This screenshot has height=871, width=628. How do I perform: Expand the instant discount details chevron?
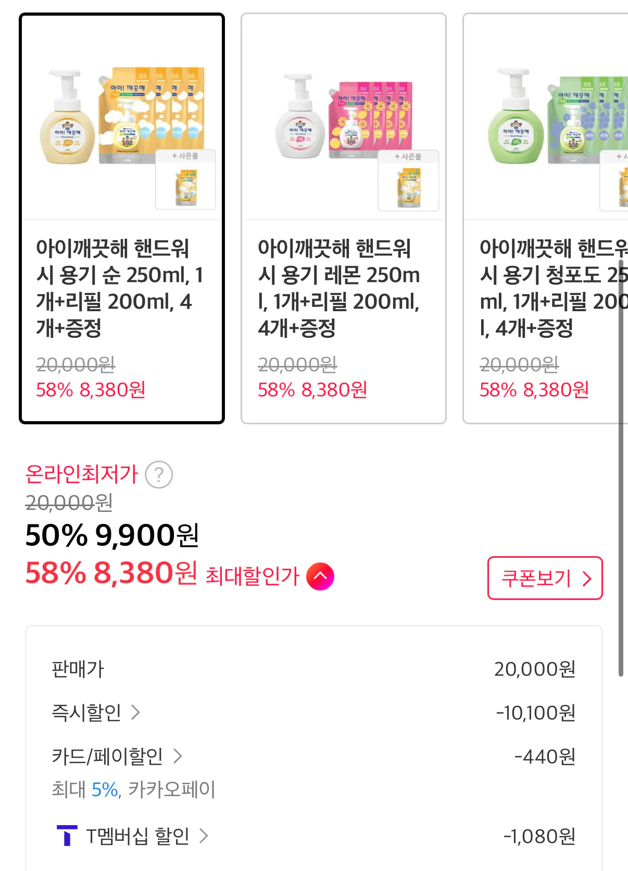(x=135, y=712)
